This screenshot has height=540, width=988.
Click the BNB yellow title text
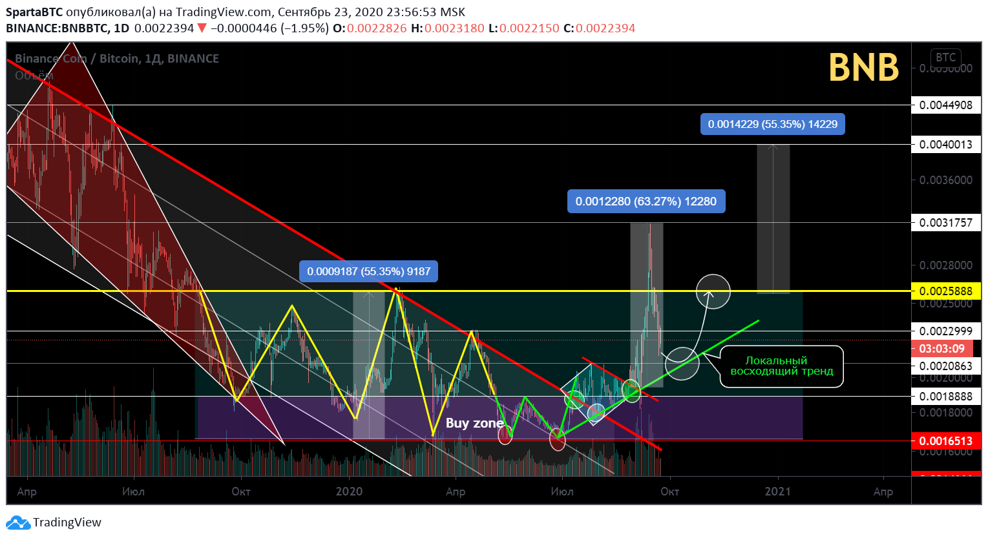pyautogui.click(x=864, y=67)
